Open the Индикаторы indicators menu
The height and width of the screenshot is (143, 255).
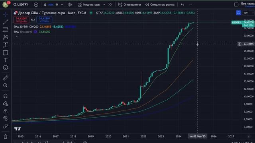pyautogui.click(x=89, y=5)
